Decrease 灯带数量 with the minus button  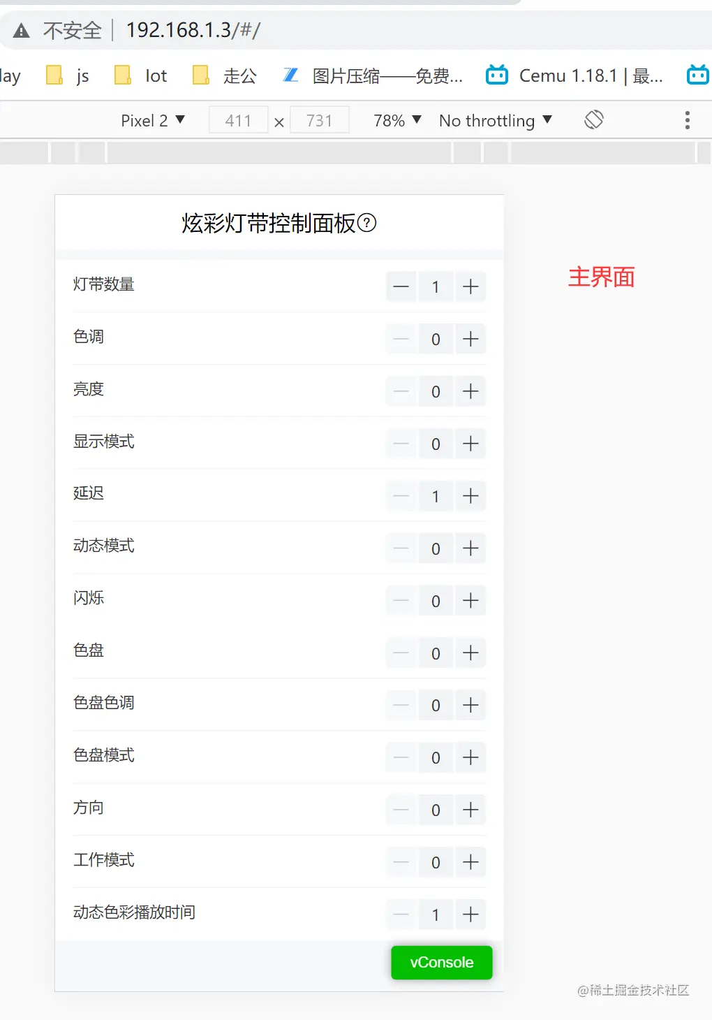click(401, 286)
